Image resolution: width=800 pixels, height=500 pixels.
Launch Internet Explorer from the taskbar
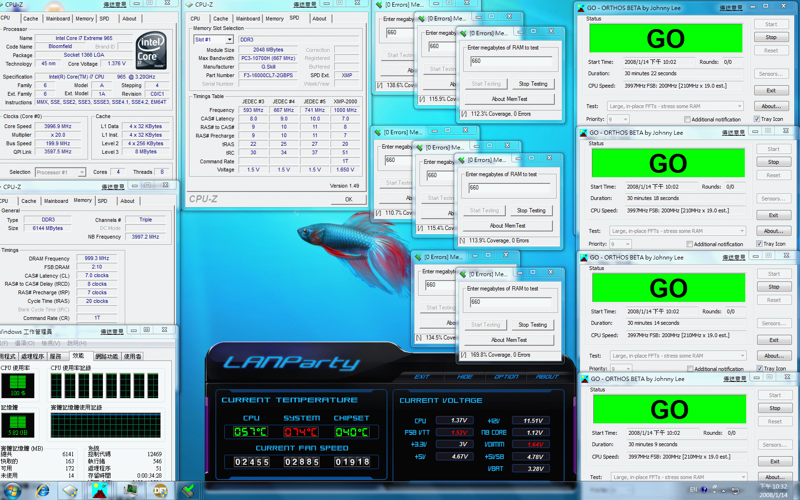pos(43,490)
